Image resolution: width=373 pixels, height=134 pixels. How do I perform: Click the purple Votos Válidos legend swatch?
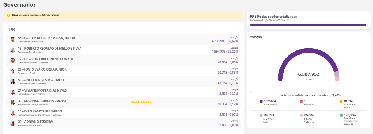261,101
